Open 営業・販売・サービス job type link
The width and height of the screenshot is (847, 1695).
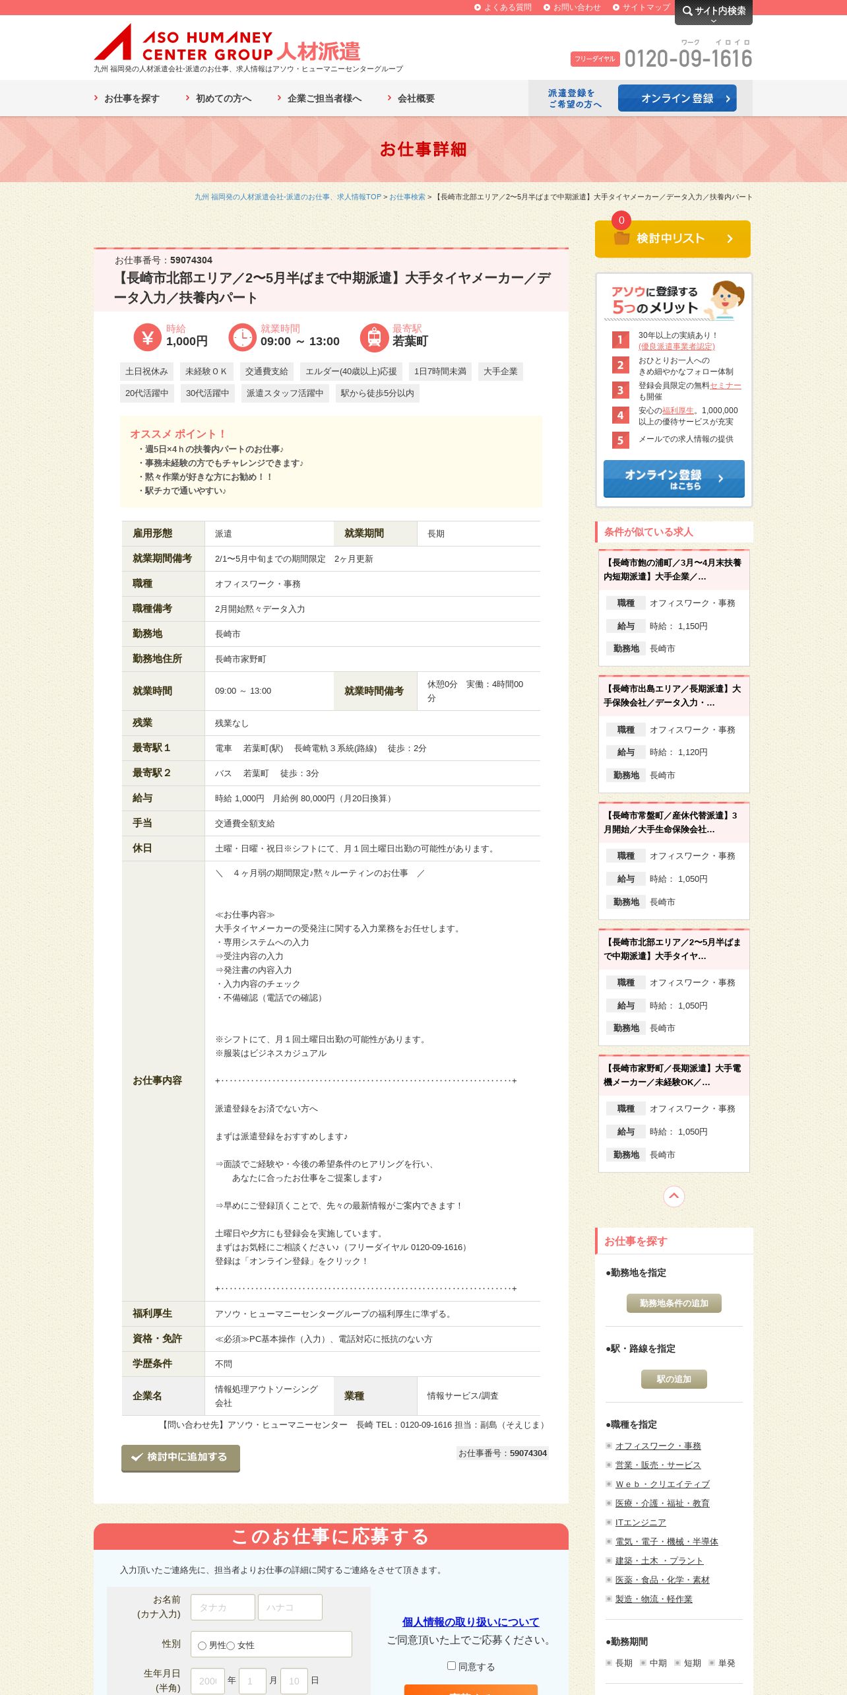point(658,1465)
